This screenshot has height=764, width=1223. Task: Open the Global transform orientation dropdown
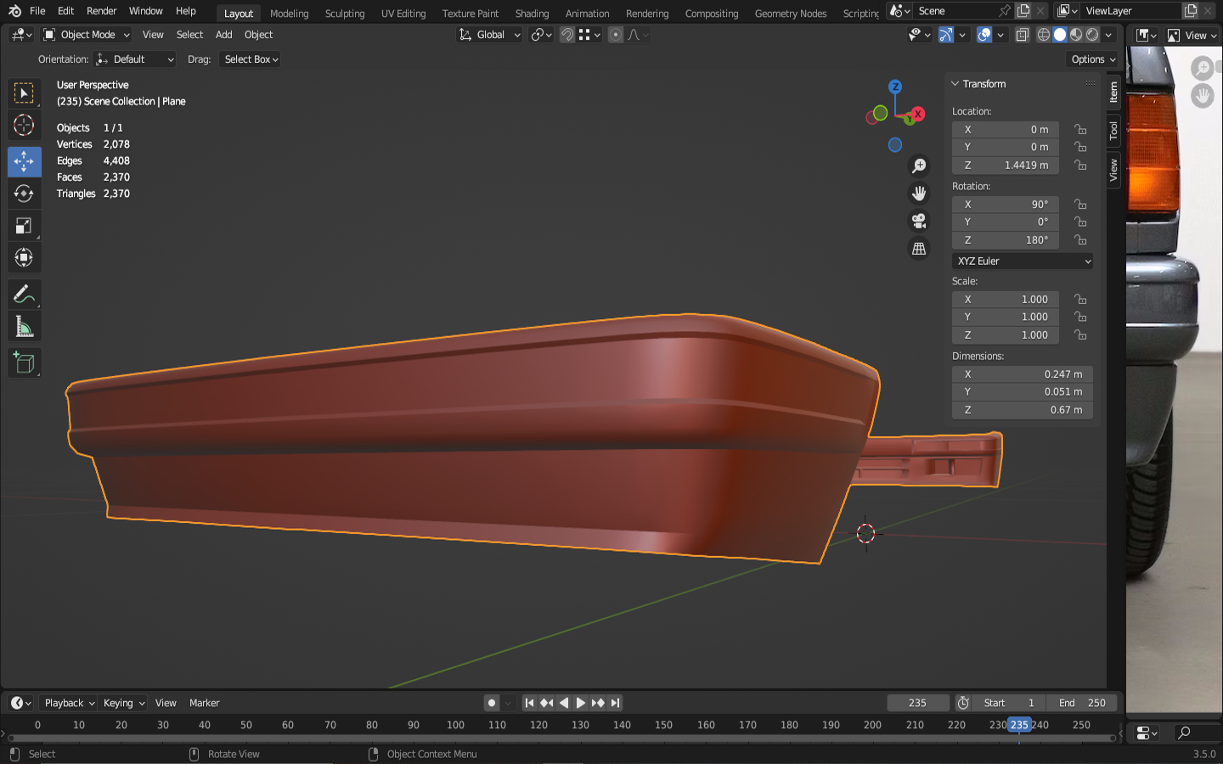pos(490,35)
